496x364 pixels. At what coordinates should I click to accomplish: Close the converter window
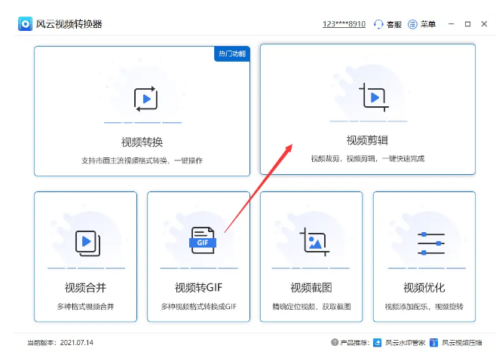(x=484, y=24)
